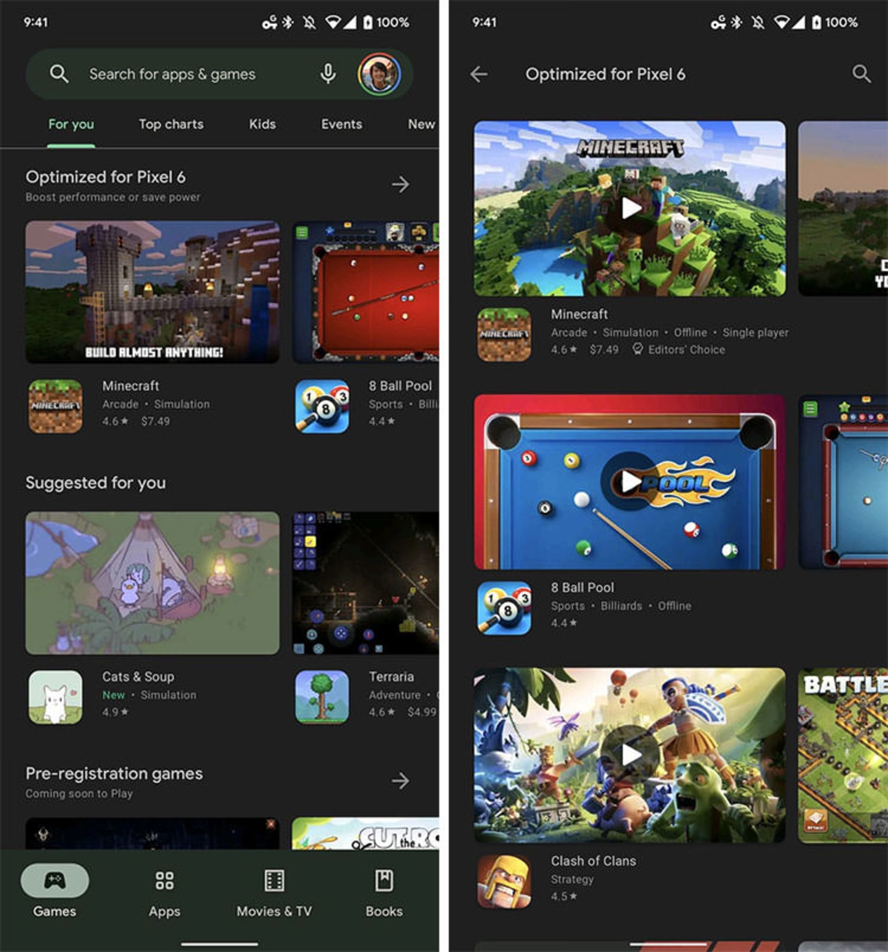The height and width of the screenshot is (952, 888).
Task: Open 8 Ball Pool title on Optimized page
Action: tap(582, 587)
